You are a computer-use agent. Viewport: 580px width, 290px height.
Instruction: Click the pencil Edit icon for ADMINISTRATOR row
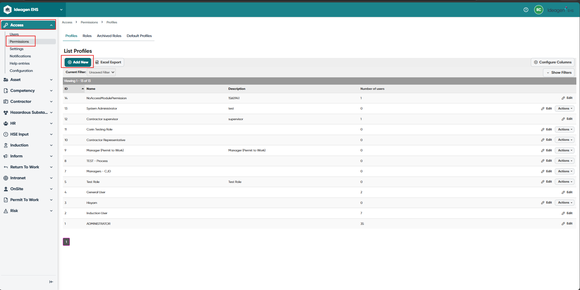(x=563, y=224)
